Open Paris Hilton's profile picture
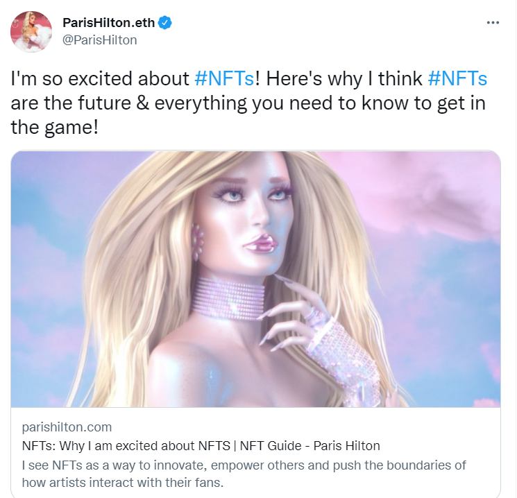The width and height of the screenshot is (517, 498). pyautogui.click(x=31, y=32)
